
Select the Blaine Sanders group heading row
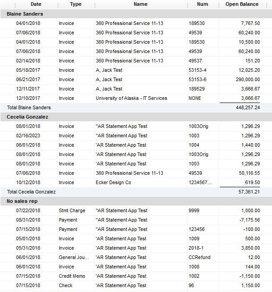pos(25,14)
